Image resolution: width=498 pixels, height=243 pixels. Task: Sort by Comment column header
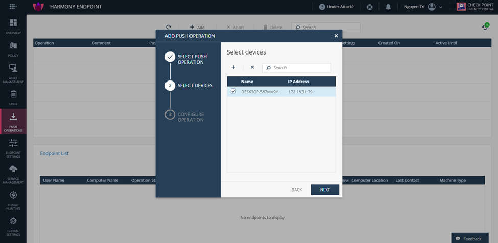pyautogui.click(x=101, y=43)
